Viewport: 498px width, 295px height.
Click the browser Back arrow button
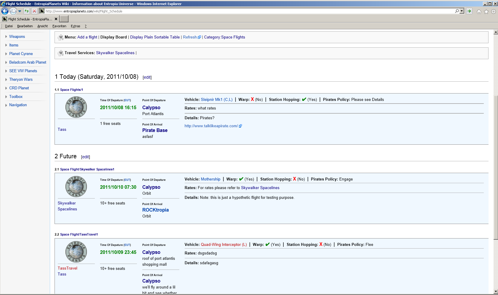[5, 11]
